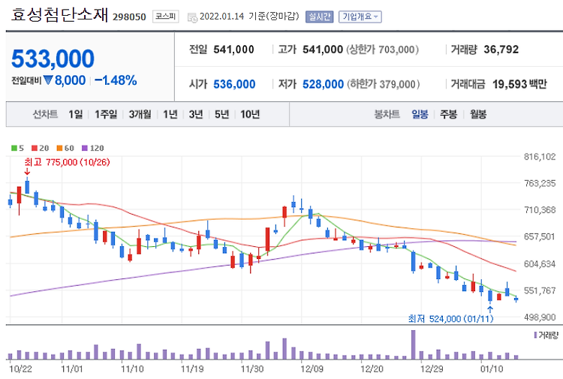The image size is (563, 379).
Task: Select the 1주일 line chart tab
Action: tap(106, 114)
